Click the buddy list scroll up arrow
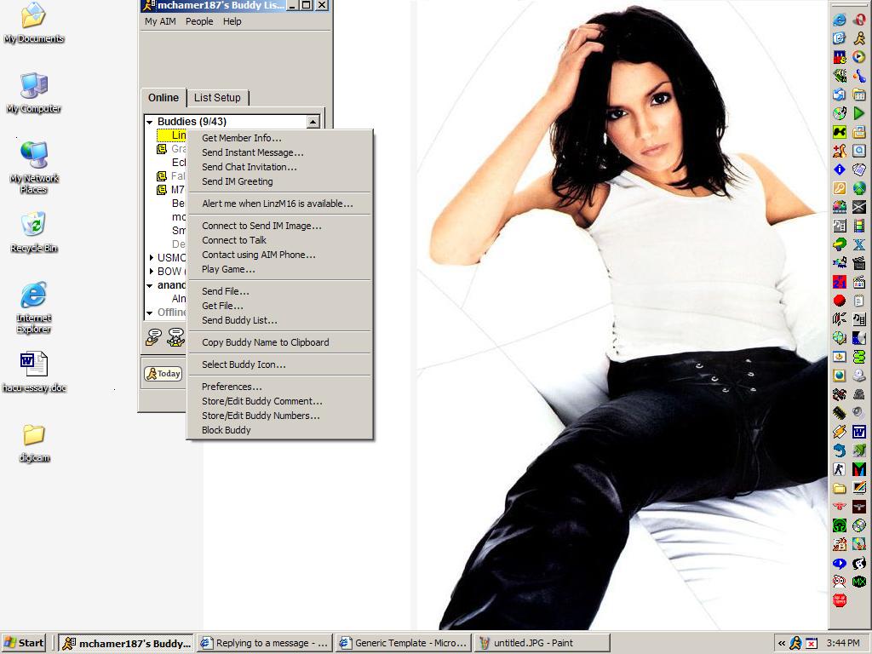872x654 pixels. tap(313, 123)
